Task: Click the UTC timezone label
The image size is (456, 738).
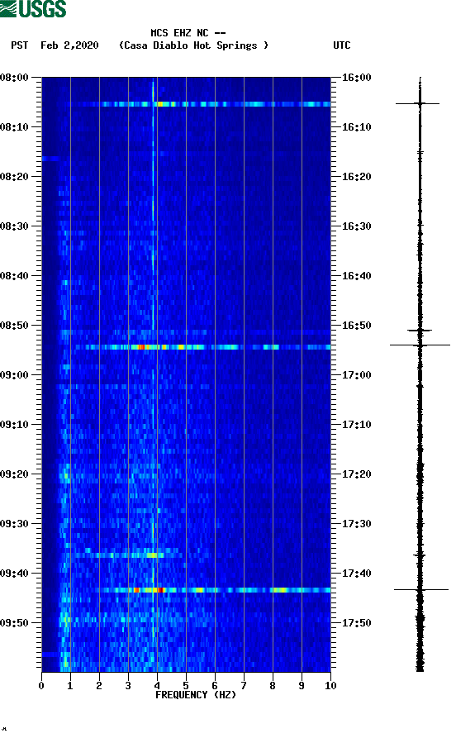Action: [342, 45]
